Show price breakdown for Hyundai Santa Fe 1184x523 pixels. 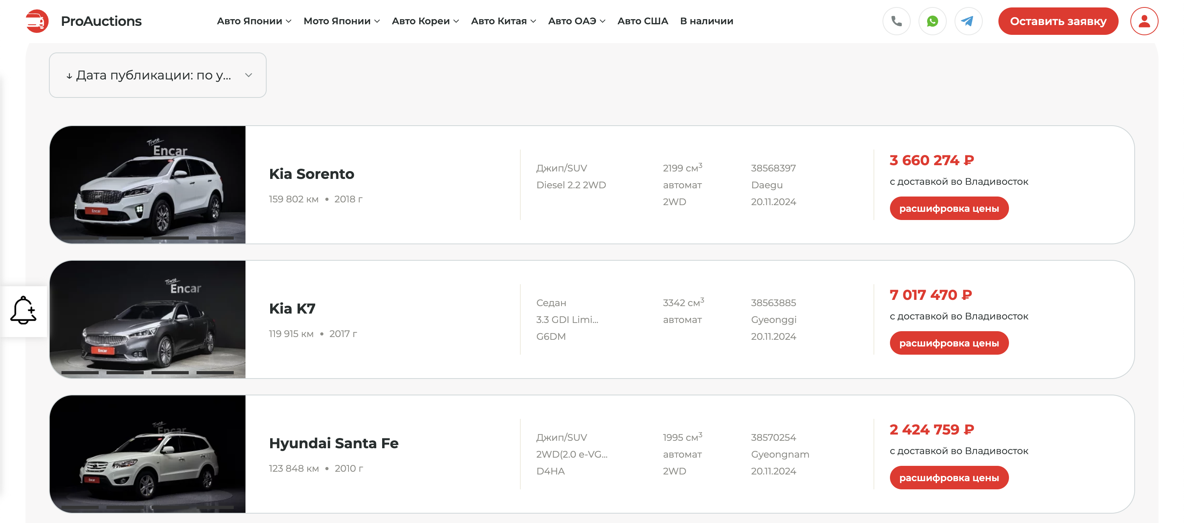coord(949,478)
